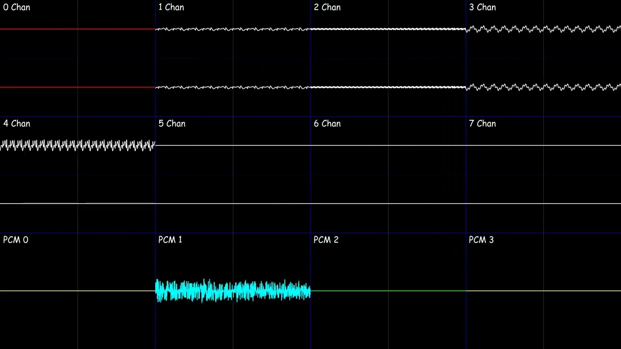Viewport: 621px width, 349px height.
Task: Click the "2 Chan" channel label
Action: 327,7
